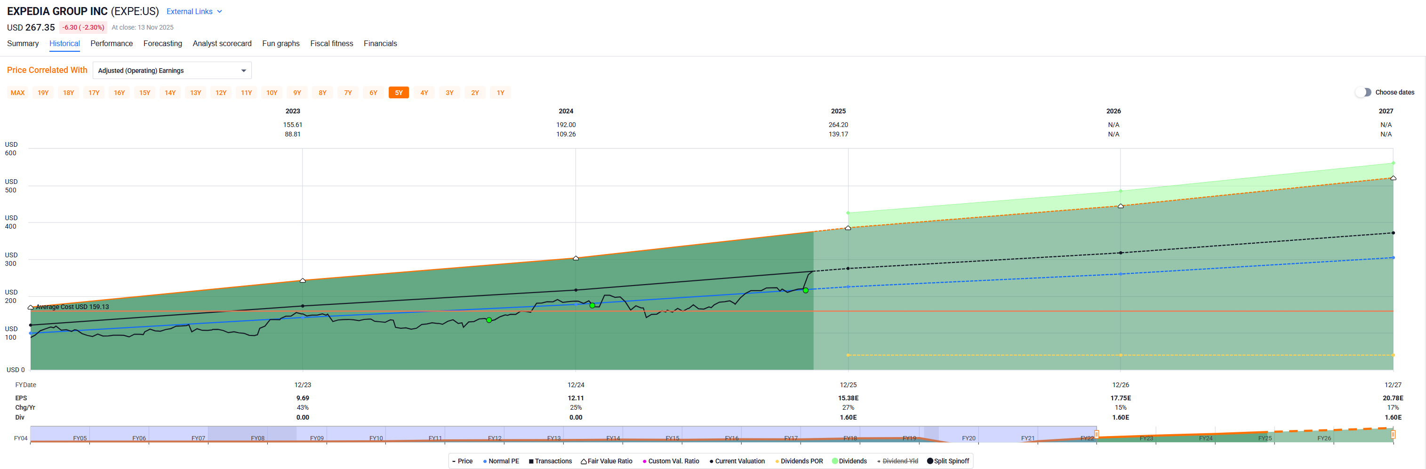The width and height of the screenshot is (1426, 469).
Task: Click the Normal PE blue dot legend icon
Action: [x=485, y=461]
